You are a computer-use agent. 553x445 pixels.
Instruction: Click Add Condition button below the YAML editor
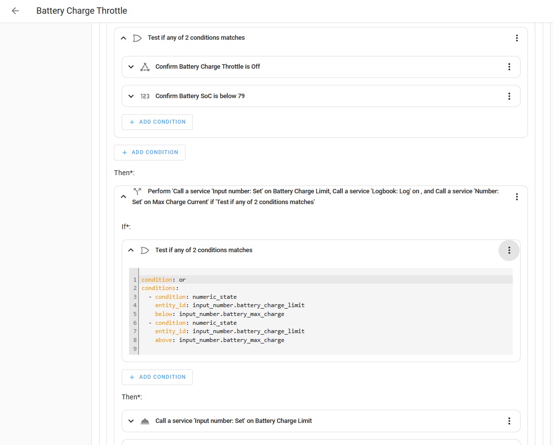[x=157, y=377]
